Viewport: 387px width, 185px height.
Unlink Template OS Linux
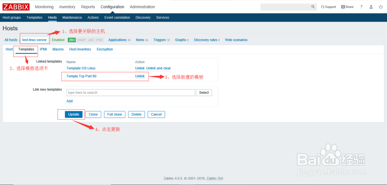140,69
